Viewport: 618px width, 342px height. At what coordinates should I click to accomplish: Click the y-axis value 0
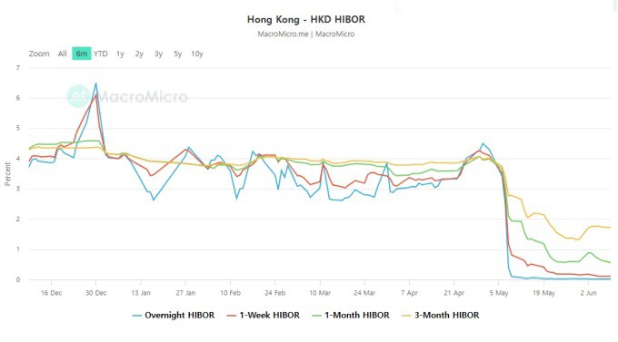pos(18,279)
